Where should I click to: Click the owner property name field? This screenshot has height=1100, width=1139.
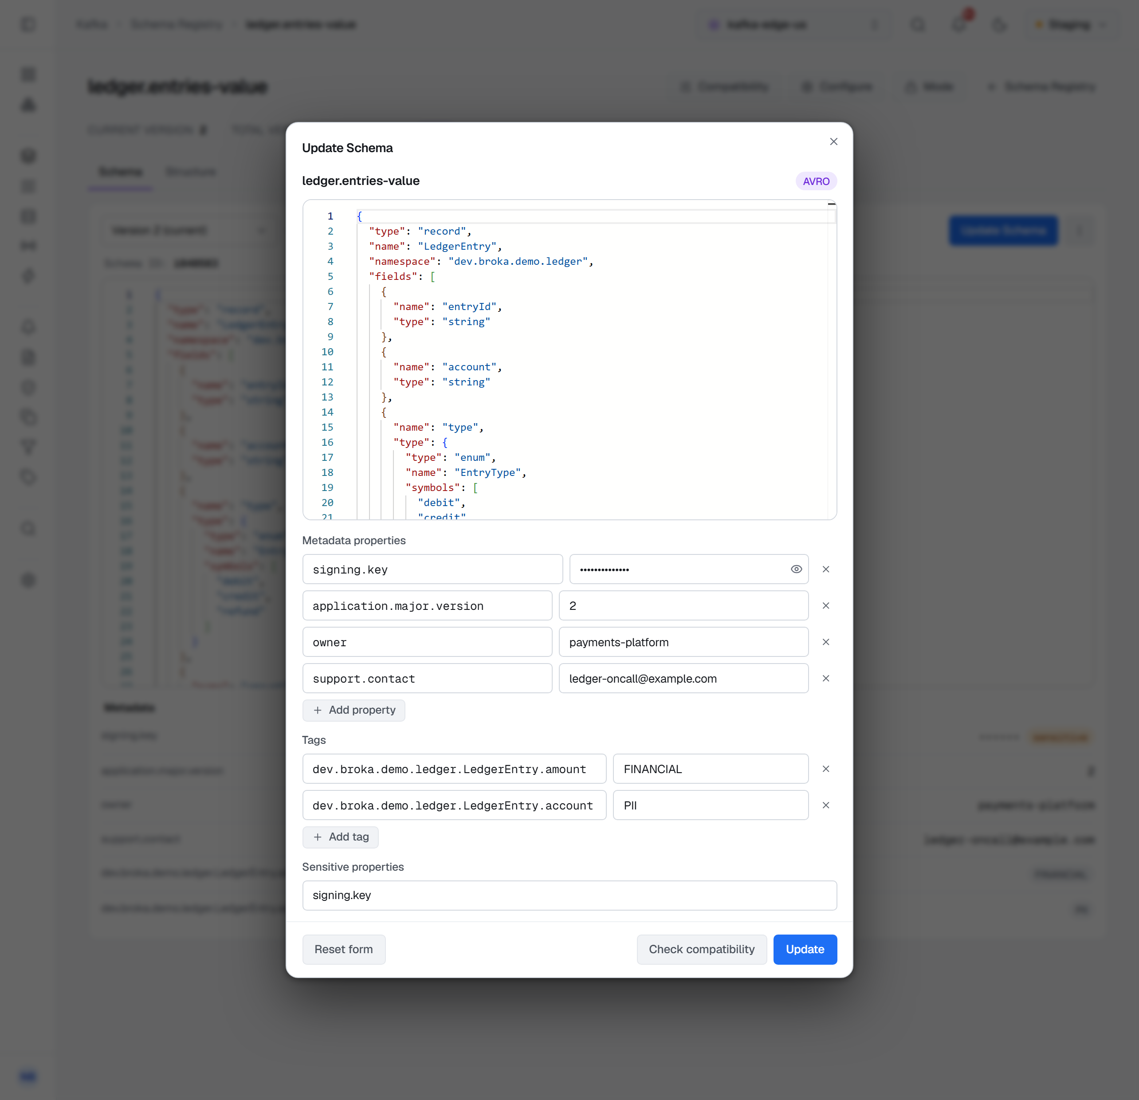pos(427,642)
